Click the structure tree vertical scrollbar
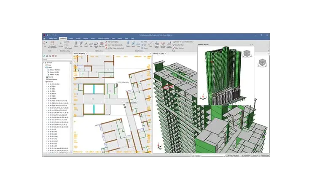Viewport: 312px width, 190px height. pos(71,106)
